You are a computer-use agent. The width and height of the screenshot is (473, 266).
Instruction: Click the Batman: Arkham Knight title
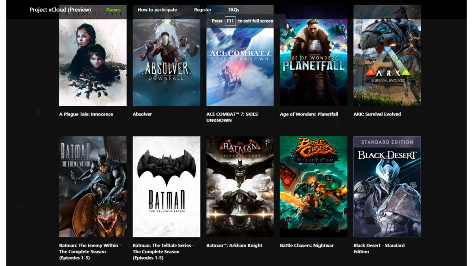pyautogui.click(x=234, y=246)
